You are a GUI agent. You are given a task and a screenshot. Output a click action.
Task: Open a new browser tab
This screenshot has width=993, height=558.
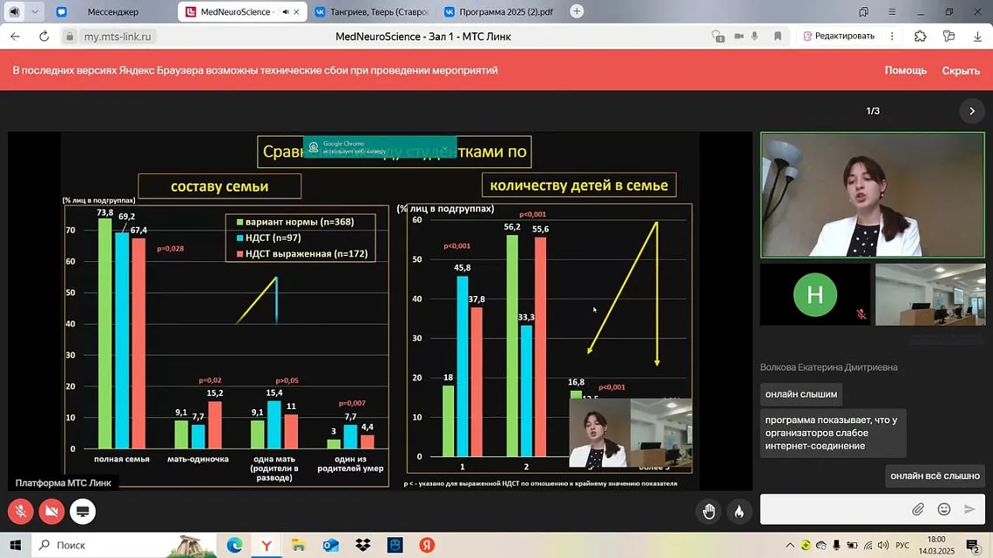point(577,11)
